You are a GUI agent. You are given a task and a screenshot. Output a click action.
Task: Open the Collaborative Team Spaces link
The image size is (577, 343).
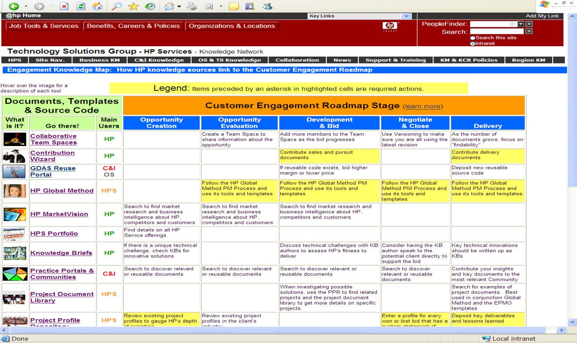(53, 139)
